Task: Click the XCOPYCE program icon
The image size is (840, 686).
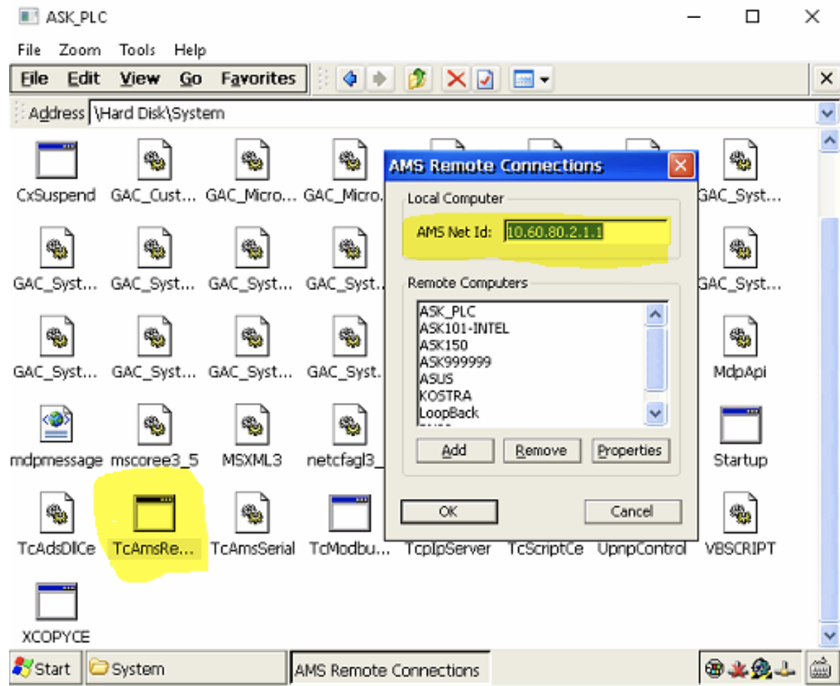Action: tap(56, 603)
